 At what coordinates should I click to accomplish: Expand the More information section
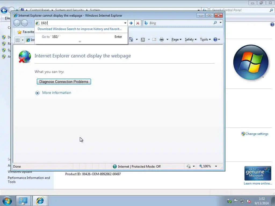[53, 93]
